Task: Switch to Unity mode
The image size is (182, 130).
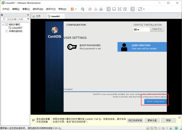Action: 125,9
